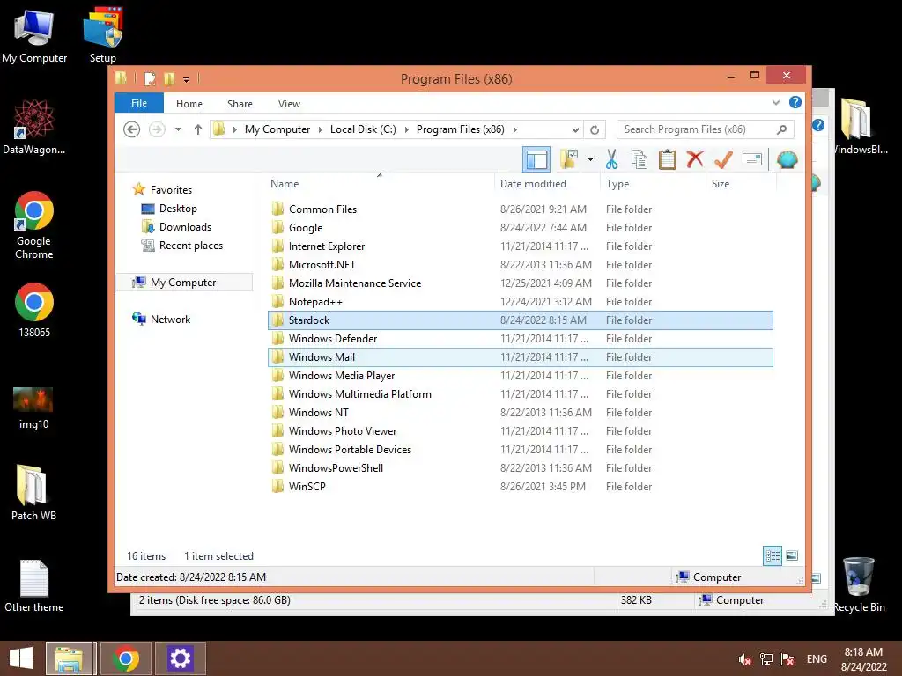Open the quick access toolbar dropdown
The image size is (902, 676).
click(187, 79)
